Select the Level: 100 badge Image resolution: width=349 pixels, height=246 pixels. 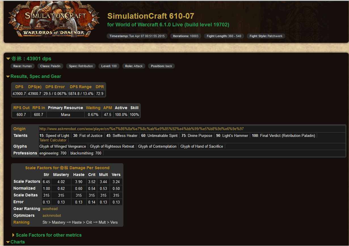coord(109,66)
